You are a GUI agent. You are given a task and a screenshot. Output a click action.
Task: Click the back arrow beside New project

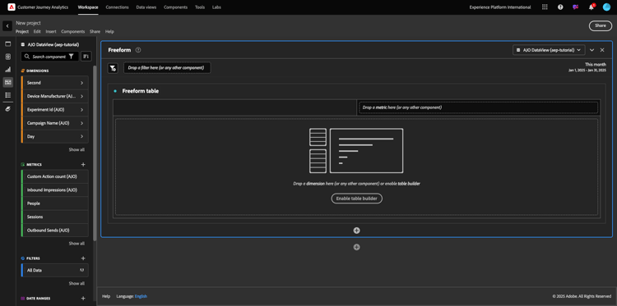click(7, 26)
